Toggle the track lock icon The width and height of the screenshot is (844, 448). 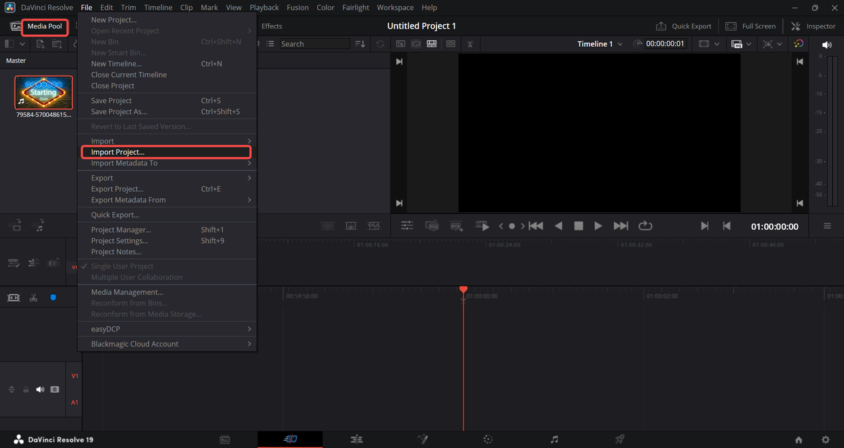coord(26,389)
